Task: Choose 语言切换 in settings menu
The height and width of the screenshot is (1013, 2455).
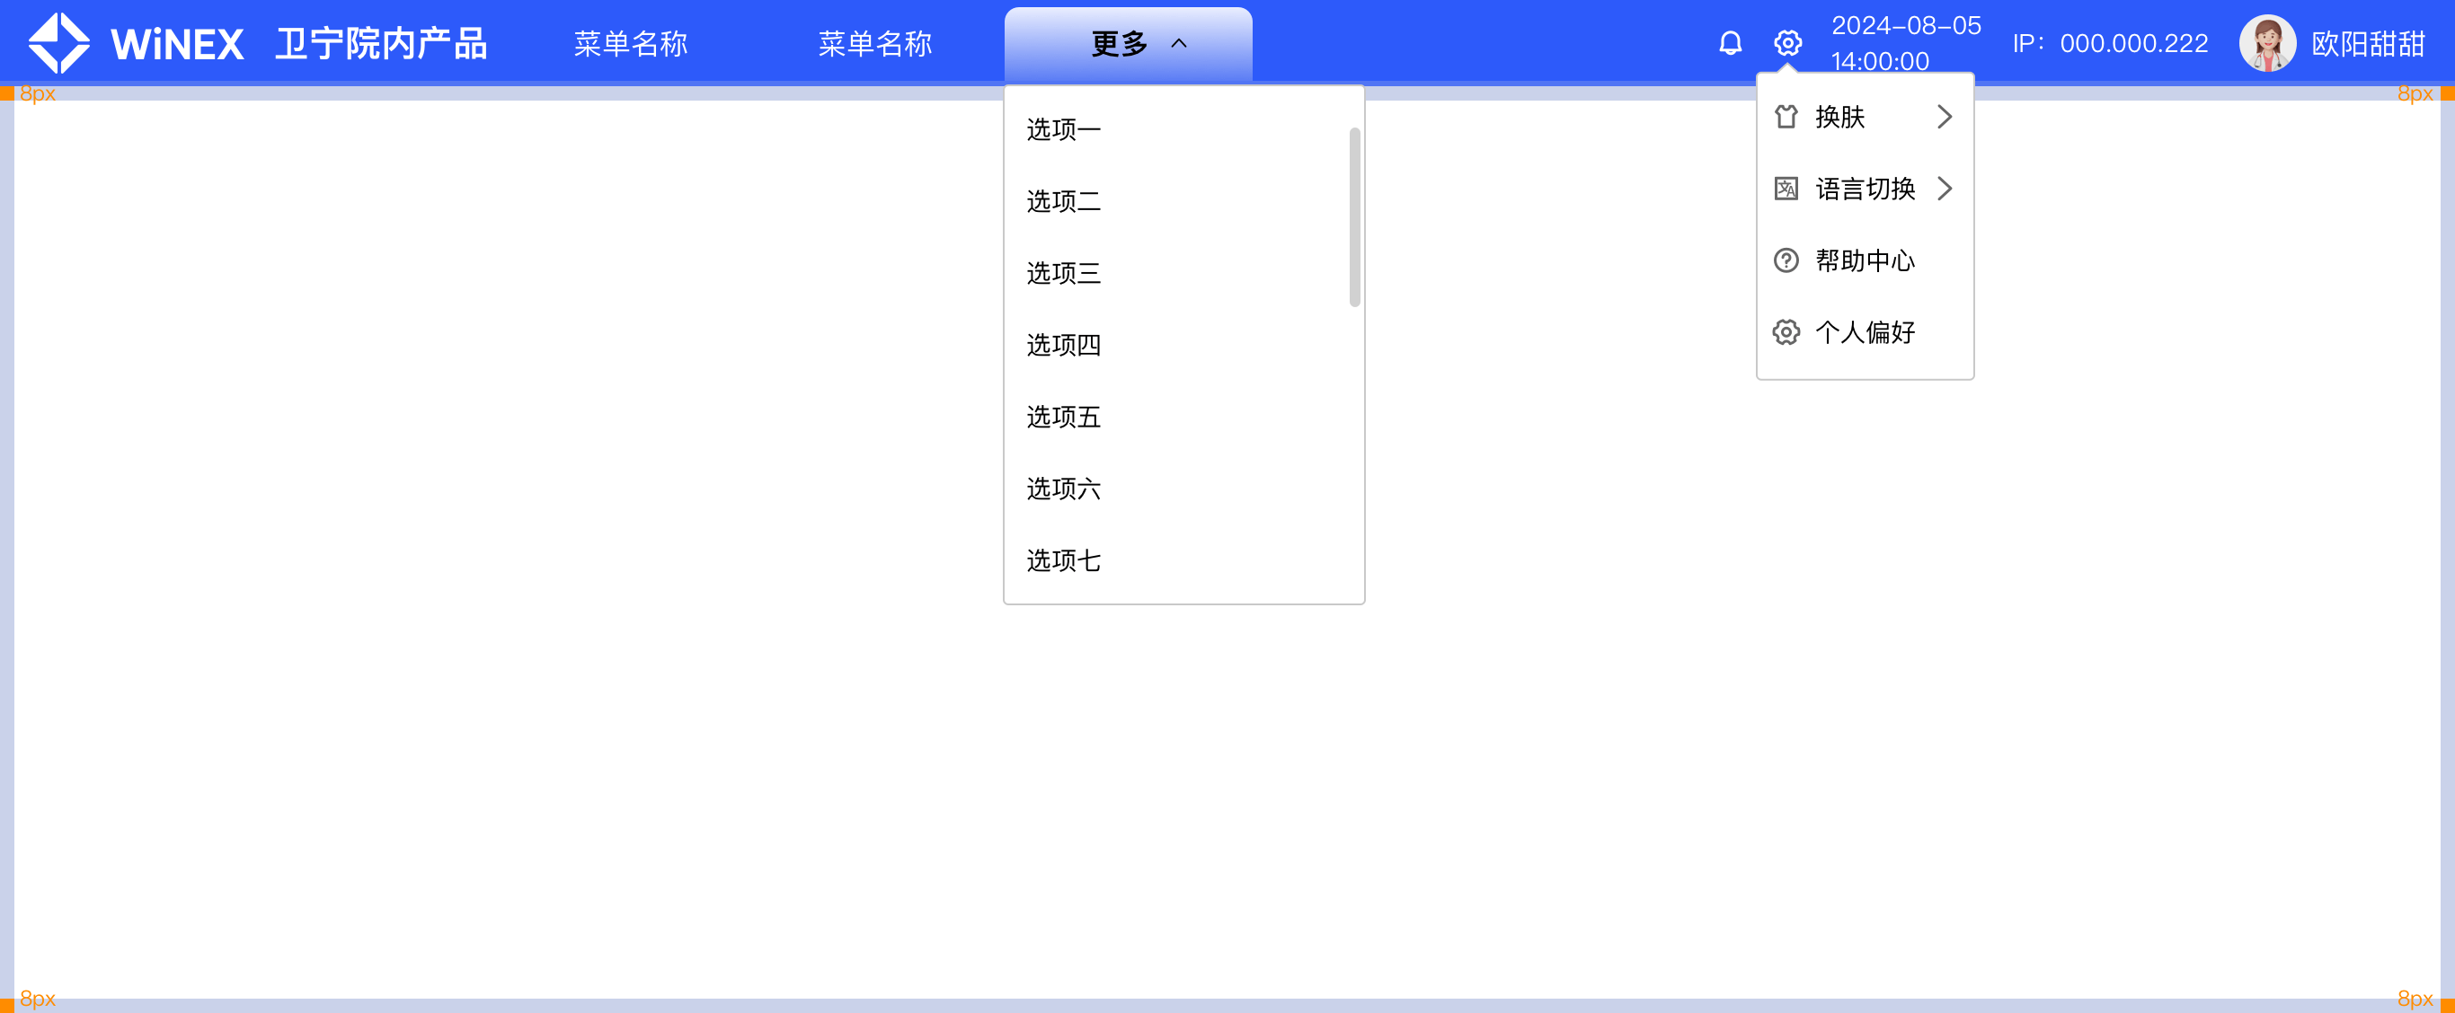Action: (x=1866, y=189)
